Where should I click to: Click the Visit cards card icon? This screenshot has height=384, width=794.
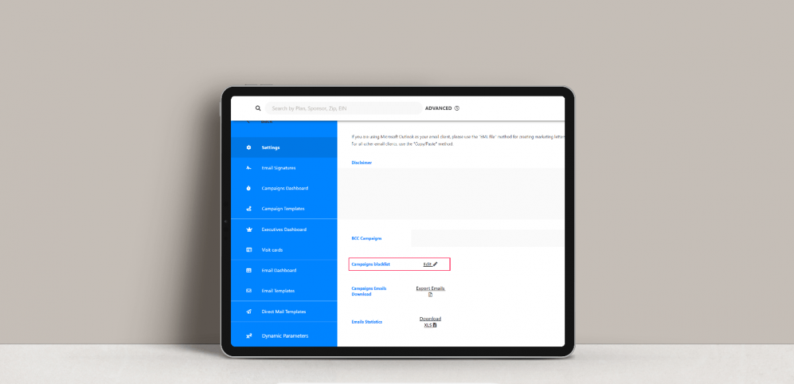[x=249, y=250]
